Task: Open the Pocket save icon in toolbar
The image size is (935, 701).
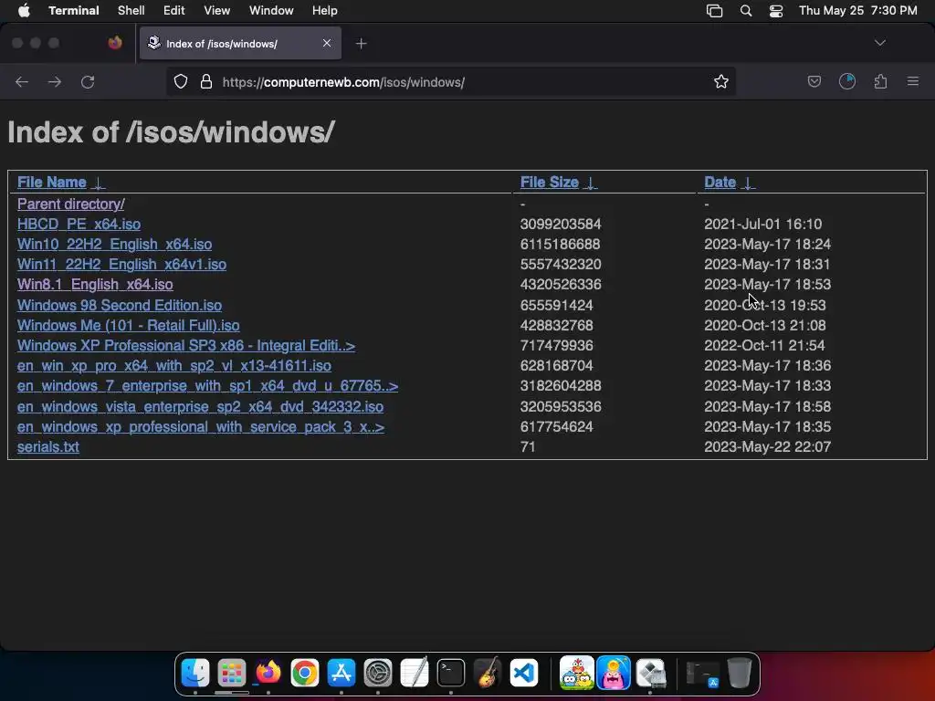Action: pyautogui.click(x=814, y=81)
